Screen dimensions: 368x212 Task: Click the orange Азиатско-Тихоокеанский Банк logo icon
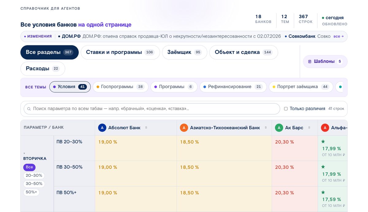coord(184,128)
